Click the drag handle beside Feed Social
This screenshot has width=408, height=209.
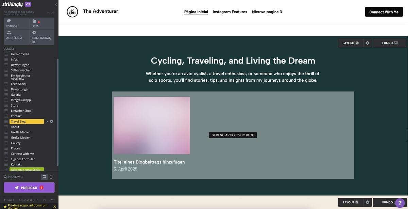6,84
